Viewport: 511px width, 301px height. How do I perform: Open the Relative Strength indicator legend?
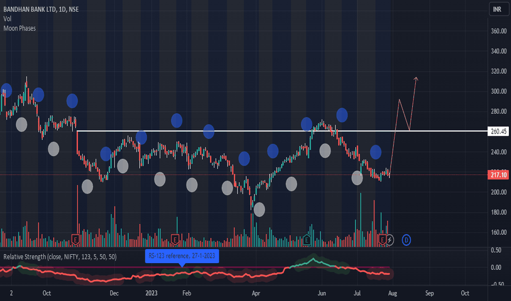60,257
